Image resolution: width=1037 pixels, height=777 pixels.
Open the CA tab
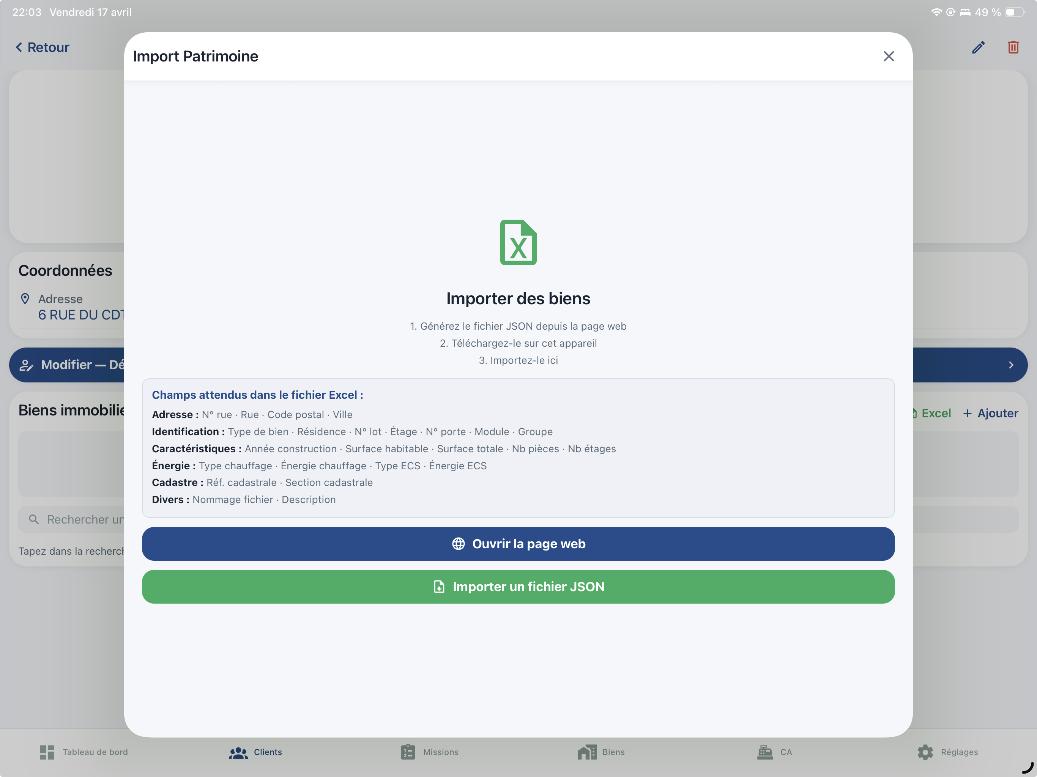(774, 752)
